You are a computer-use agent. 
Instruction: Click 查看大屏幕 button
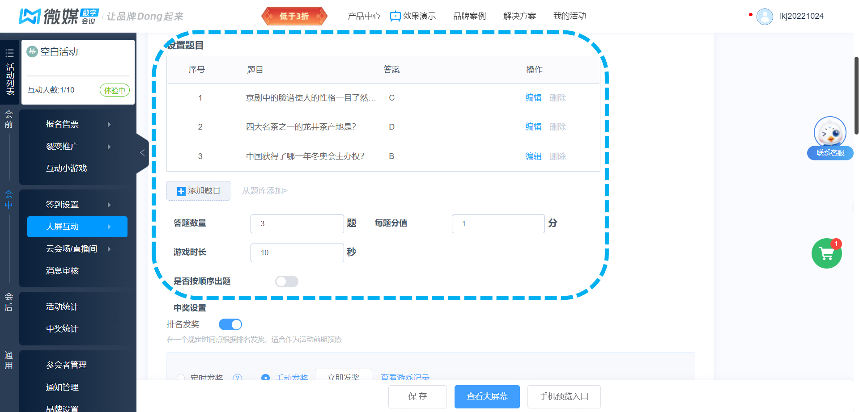tap(487, 396)
